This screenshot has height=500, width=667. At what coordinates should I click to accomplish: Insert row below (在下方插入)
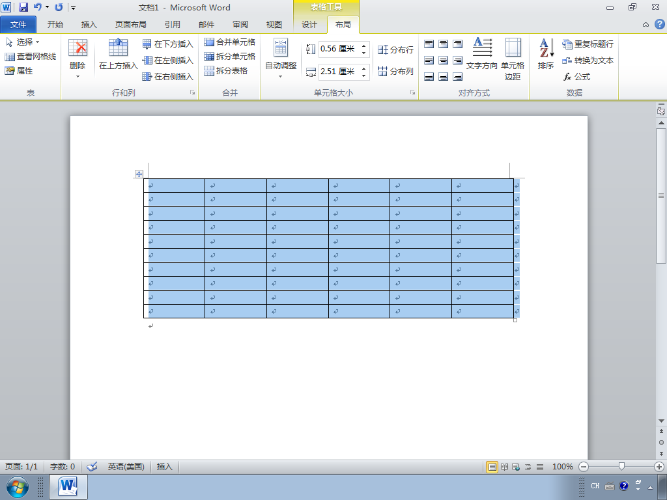[167, 44]
